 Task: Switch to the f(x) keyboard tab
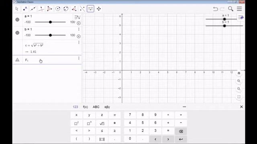click(86, 107)
